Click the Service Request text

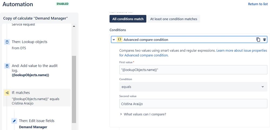(23, 24)
